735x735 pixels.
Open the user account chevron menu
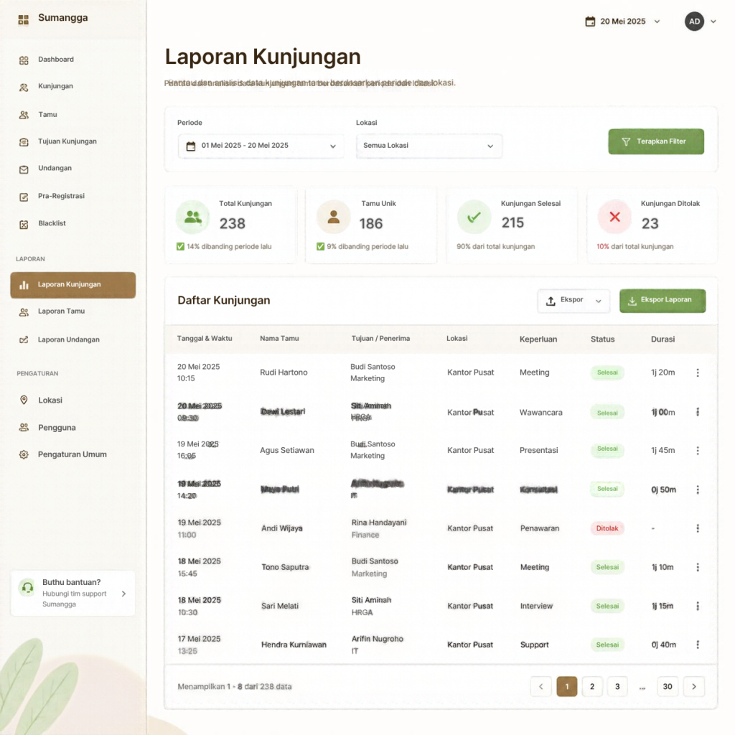[713, 22]
